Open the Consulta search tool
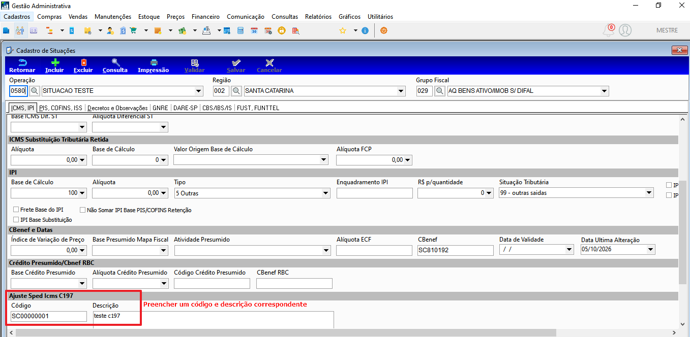The image size is (690, 337). pyautogui.click(x=115, y=65)
